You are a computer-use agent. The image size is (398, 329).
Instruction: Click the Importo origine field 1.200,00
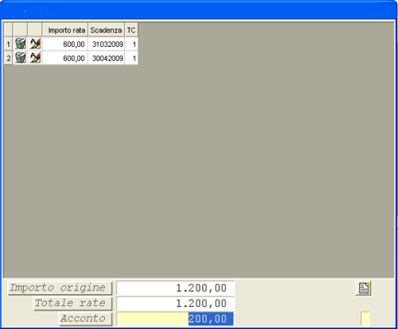pyautogui.click(x=175, y=288)
